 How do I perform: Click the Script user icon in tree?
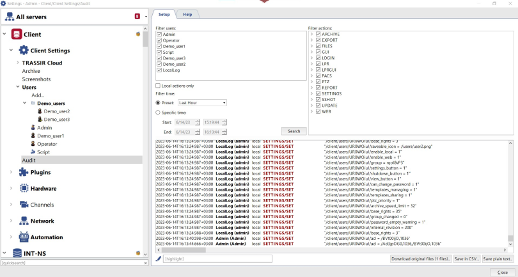[33, 152]
